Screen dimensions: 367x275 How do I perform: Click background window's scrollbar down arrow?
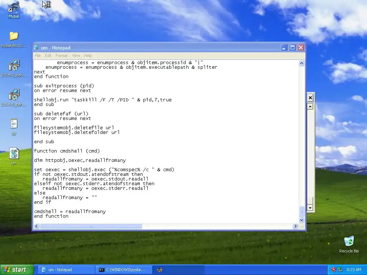click(310, 208)
